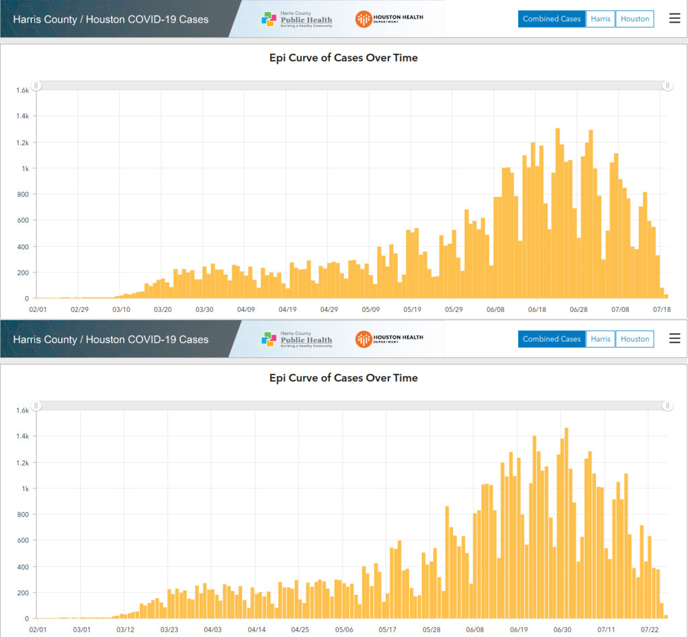Open the hamburger menu in the bottom dashboard
Viewport: 688px width, 637px height.
point(675,339)
